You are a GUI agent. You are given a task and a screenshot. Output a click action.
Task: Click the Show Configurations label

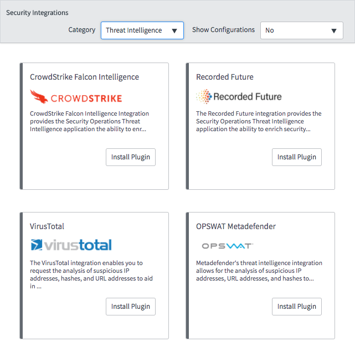click(223, 30)
